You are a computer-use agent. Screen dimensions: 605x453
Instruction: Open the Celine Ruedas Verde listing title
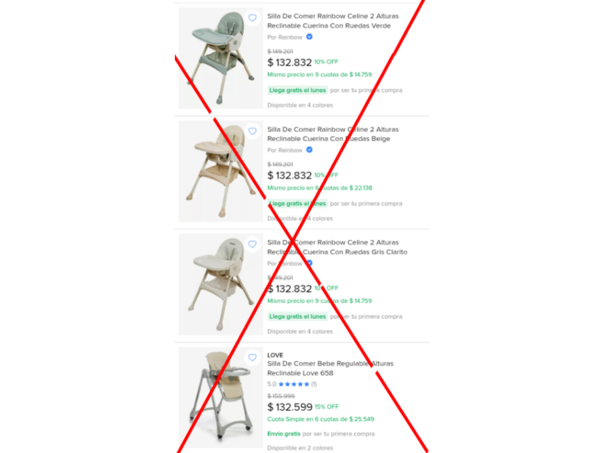(333, 21)
